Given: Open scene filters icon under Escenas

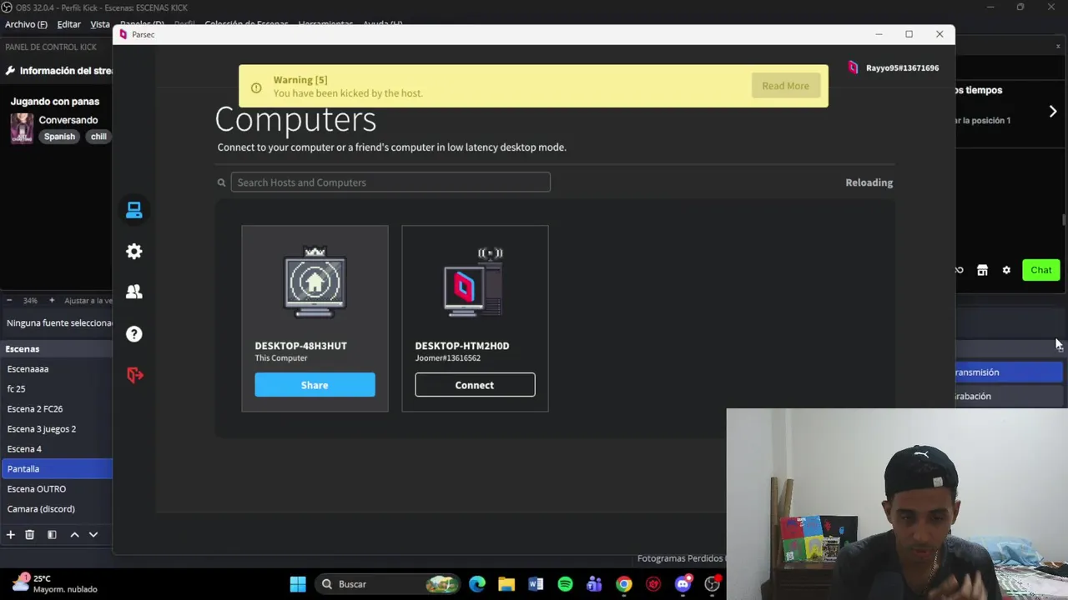Looking at the screenshot, I should click(52, 535).
